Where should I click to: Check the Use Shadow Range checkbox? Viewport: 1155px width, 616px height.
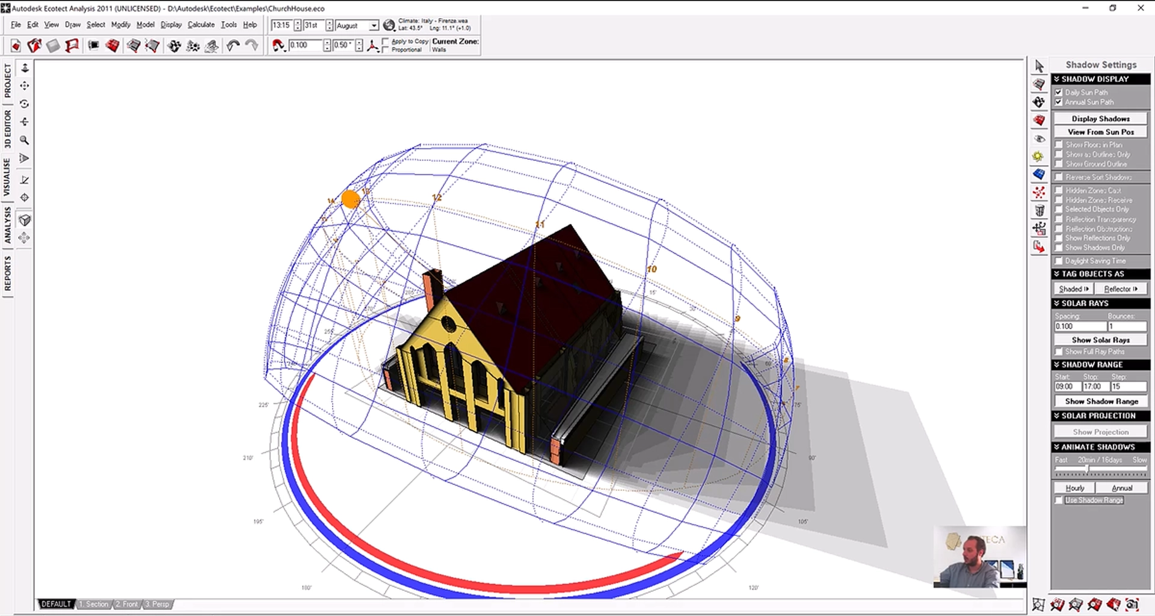click(1059, 500)
